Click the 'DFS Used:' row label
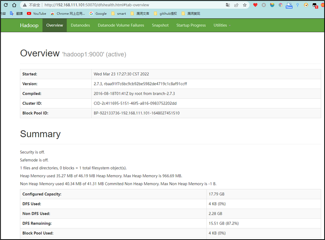Image resolution: width=325 pixels, height=240 pixels. [32, 204]
